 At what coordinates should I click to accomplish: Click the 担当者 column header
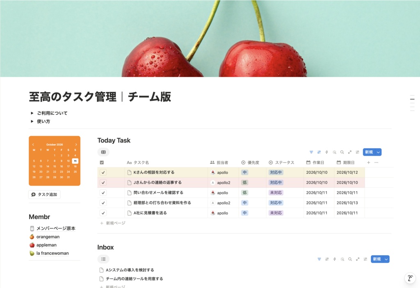[219, 163]
